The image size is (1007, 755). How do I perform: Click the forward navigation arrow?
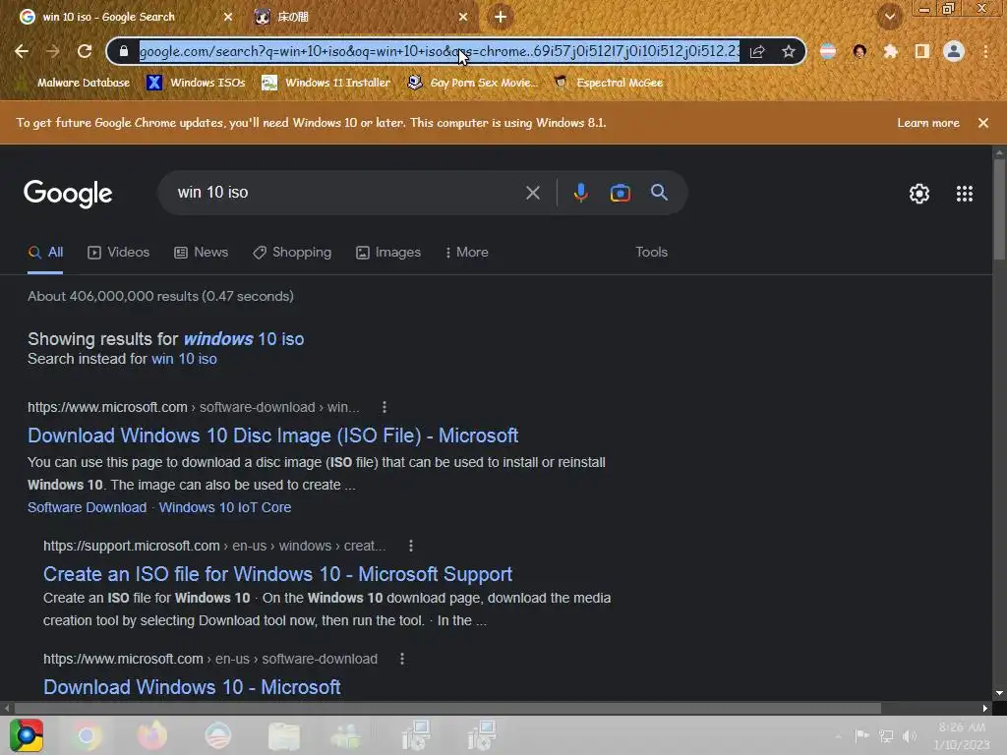(x=53, y=51)
